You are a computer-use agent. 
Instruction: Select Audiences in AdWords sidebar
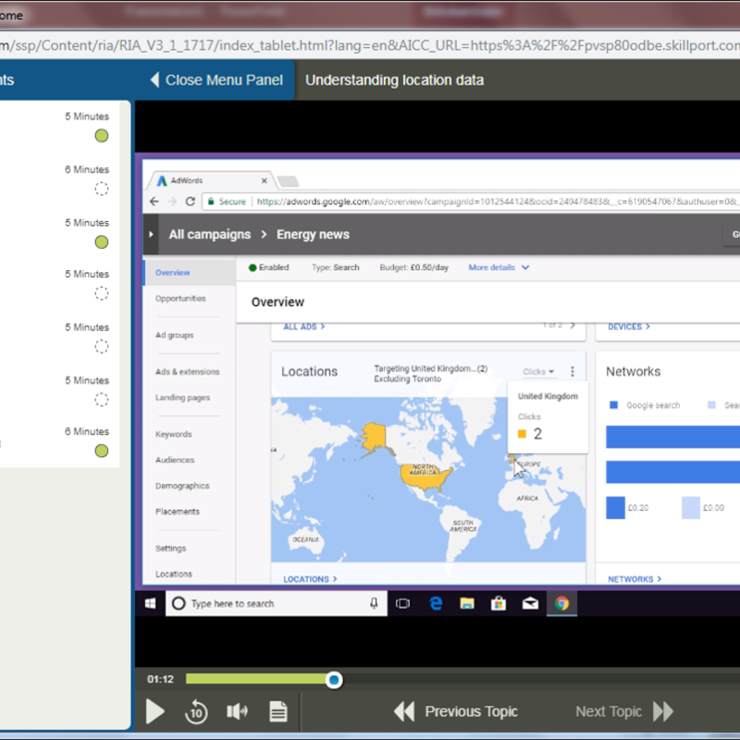(x=175, y=460)
